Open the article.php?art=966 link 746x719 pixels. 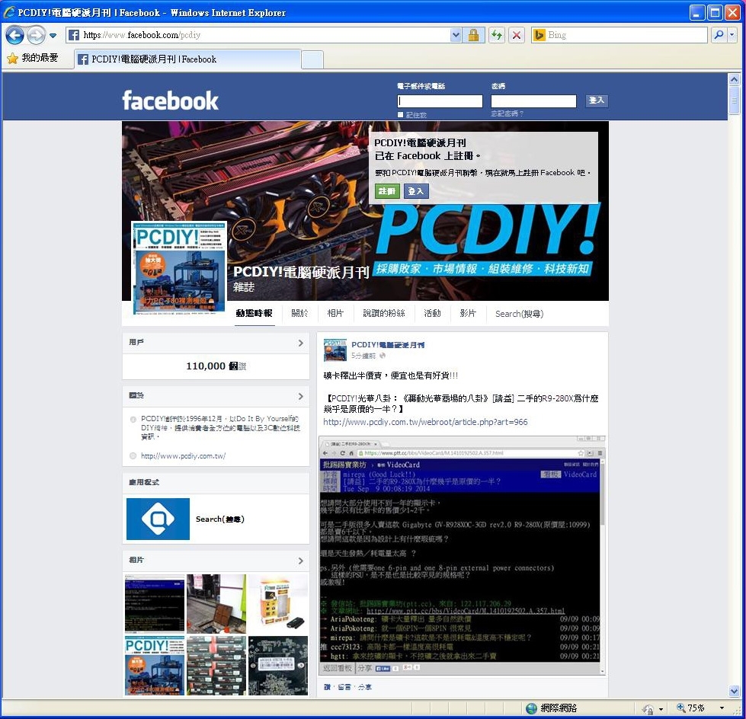pos(425,422)
